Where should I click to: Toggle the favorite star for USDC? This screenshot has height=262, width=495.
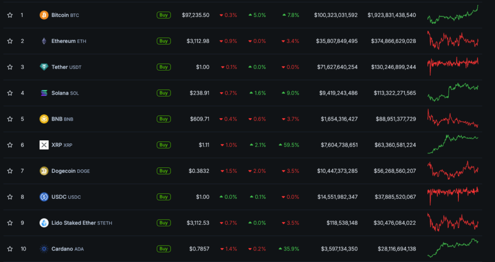tap(10, 197)
